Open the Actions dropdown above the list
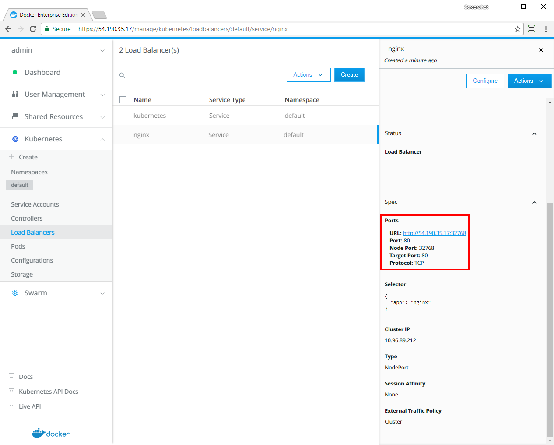This screenshot has width=554, height=445. [x=308, y=75]
